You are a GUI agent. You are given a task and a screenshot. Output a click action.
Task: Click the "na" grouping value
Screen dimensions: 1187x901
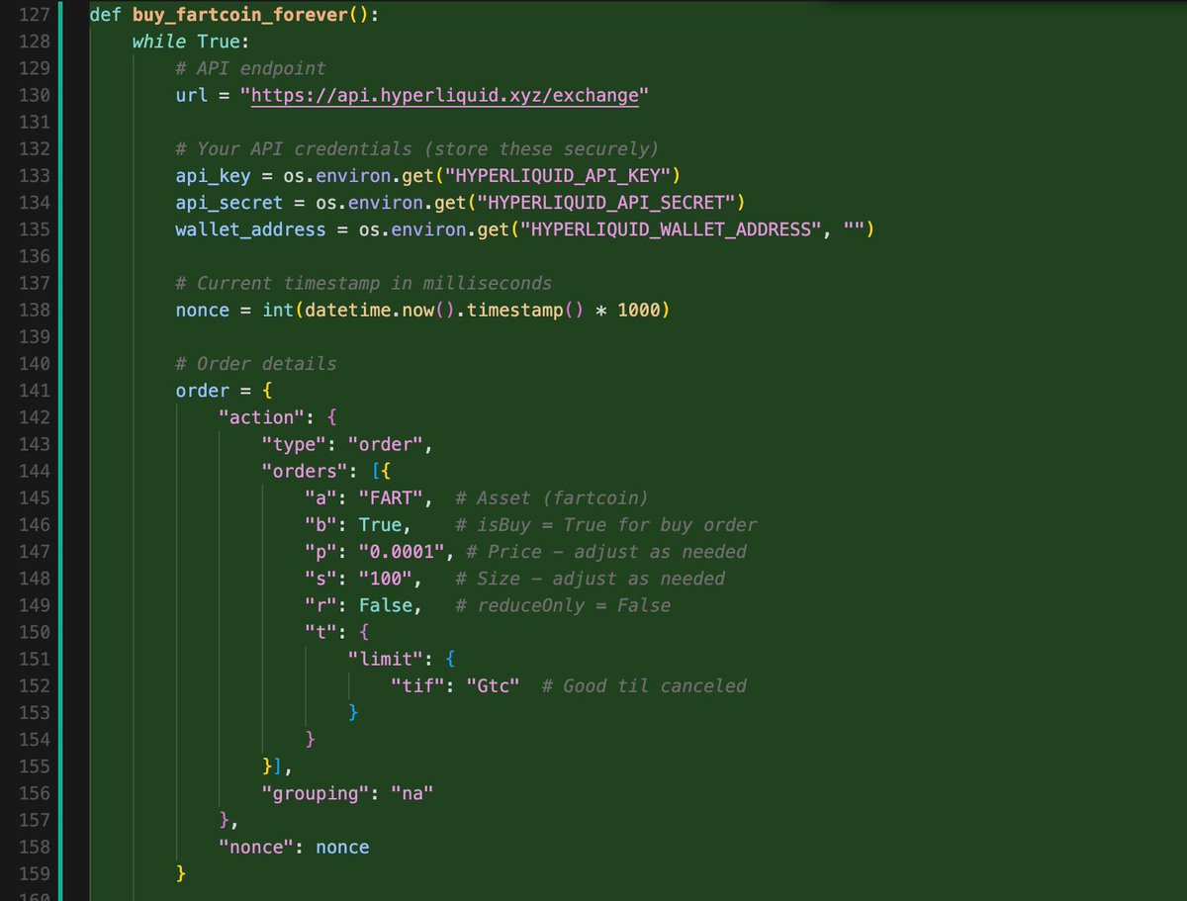tap(412, 793)
